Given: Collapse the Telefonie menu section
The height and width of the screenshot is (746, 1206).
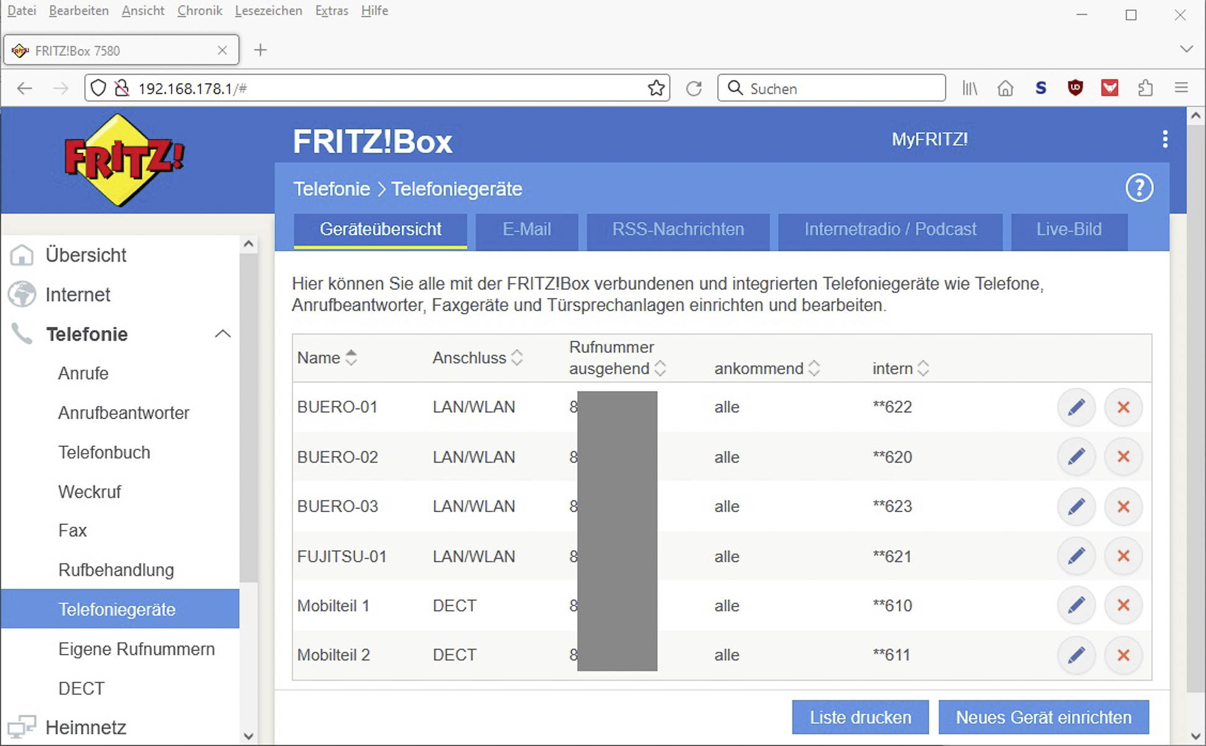Looking at the screenshot, I should pos(223,334).
